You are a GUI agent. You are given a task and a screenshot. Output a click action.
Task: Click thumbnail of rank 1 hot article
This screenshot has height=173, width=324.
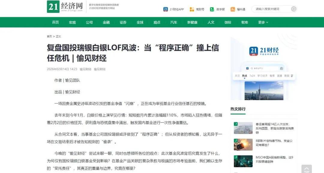(243, 128)
